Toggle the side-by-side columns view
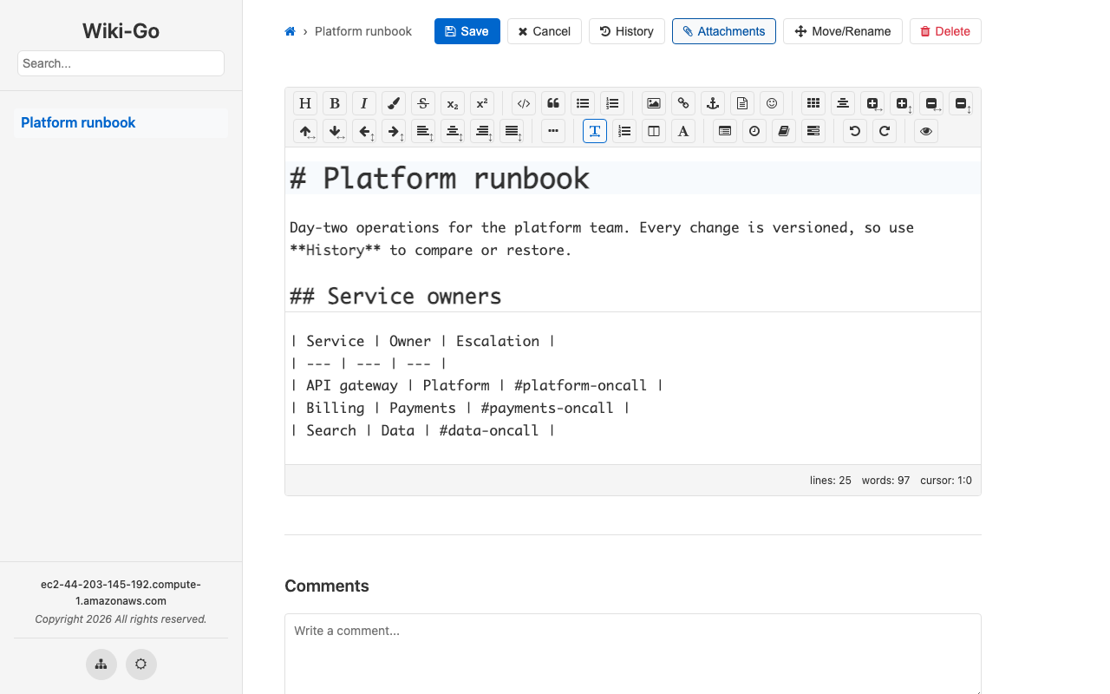Viewport: 1110px width, 694px height. click(x=654, y=131)
